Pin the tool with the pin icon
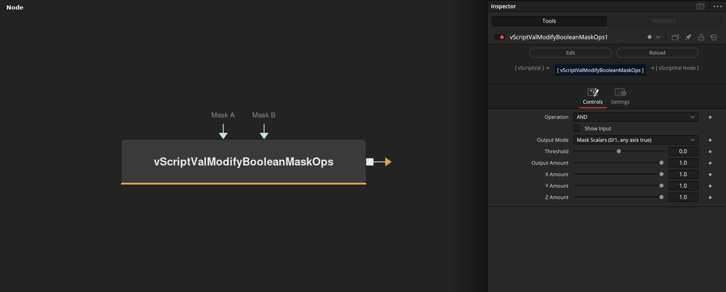The image size is (726, 292). (688, 37)
